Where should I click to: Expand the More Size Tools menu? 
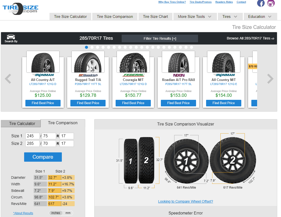click(x=195, y=17)
